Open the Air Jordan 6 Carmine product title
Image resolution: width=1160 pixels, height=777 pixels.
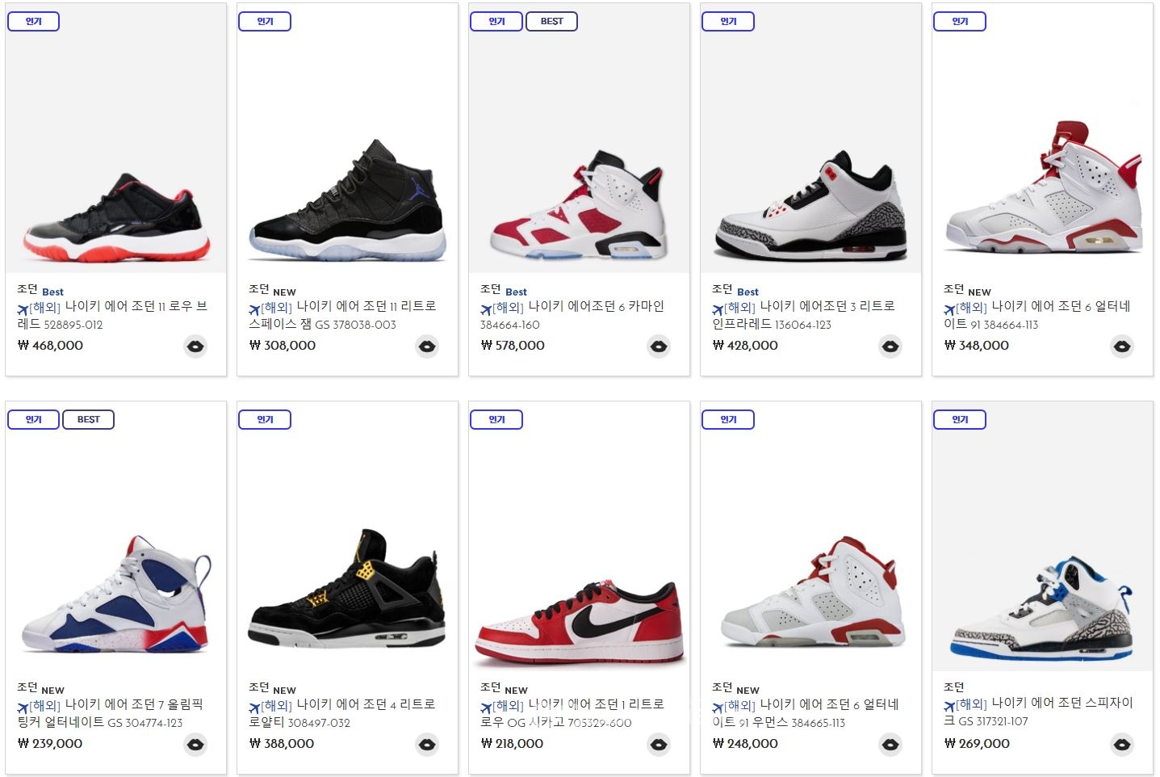click(x=596, y=307)
